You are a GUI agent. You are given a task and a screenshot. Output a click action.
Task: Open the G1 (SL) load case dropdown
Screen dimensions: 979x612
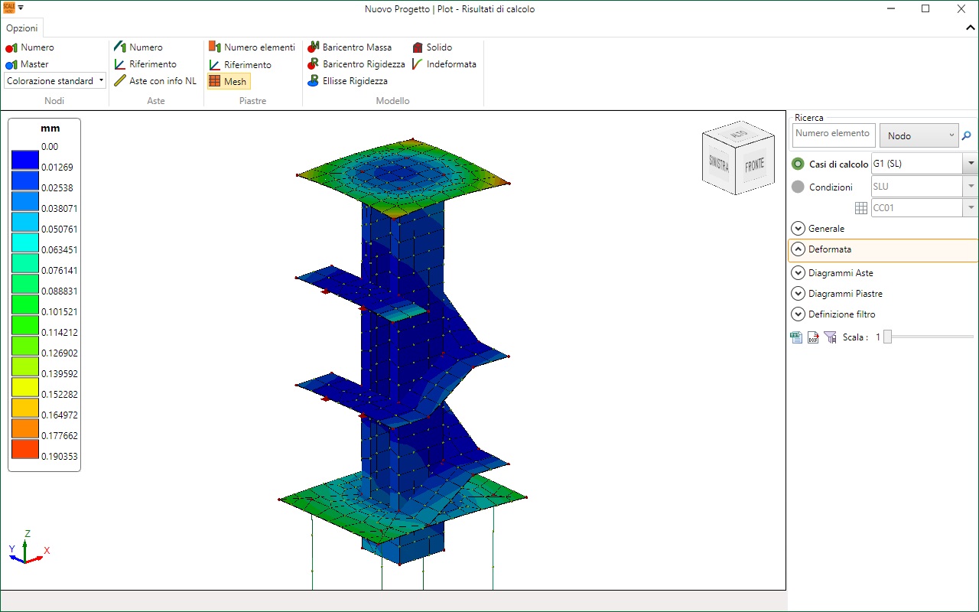pyautogui.click(x=971, y=164)
